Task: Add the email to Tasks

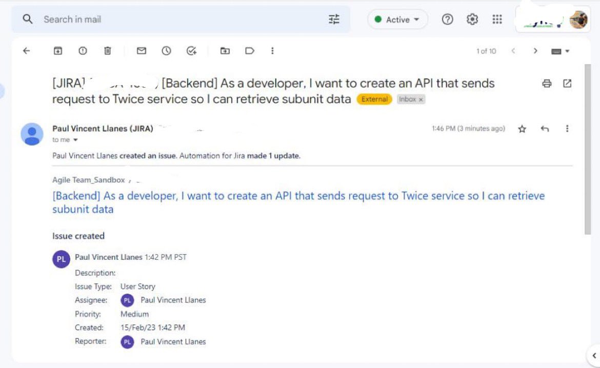Action: point(191,51)
